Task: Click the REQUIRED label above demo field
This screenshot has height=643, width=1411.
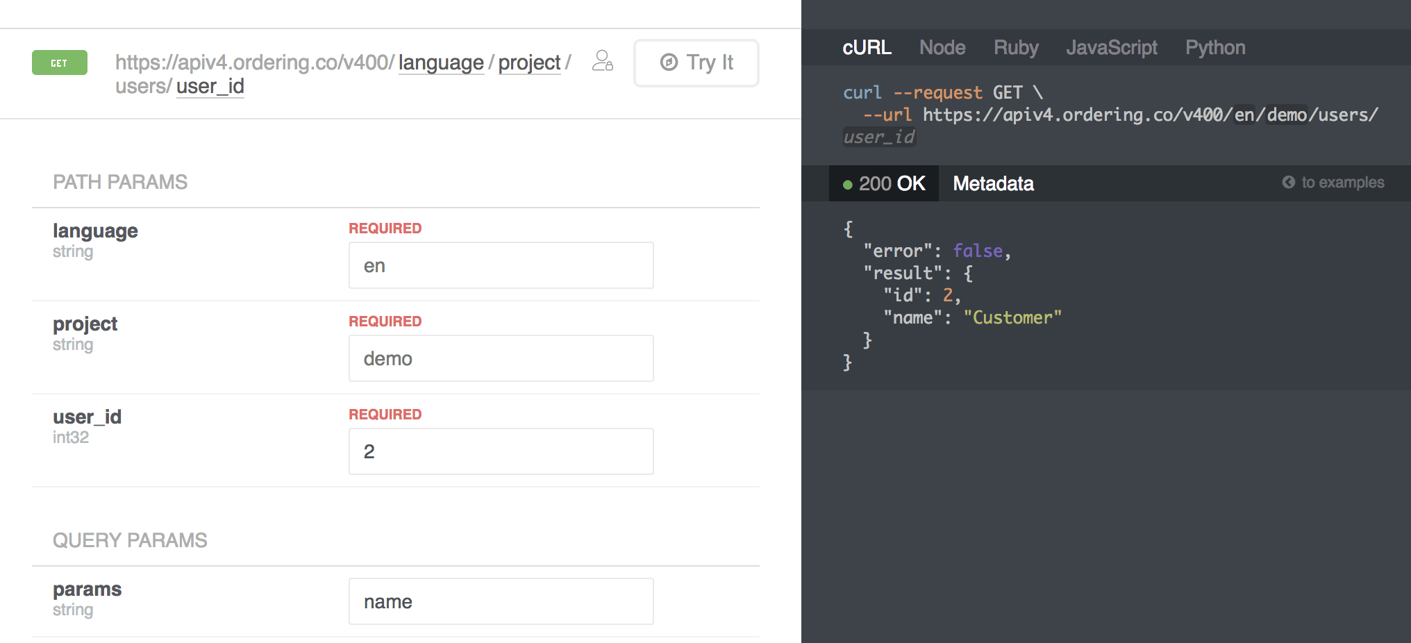Action: click(385, 321)
